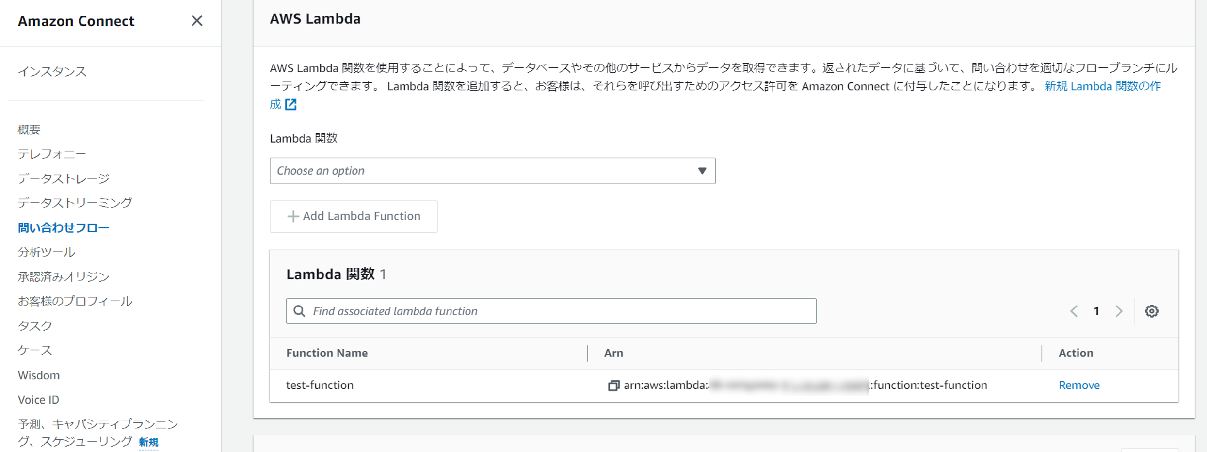The image size is (1207, 452).
Task: Select Voice ID in the sidebar
Action: point(38,399)
